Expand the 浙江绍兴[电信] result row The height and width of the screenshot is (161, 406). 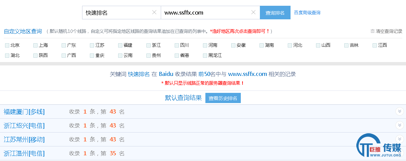click(400, 125)
